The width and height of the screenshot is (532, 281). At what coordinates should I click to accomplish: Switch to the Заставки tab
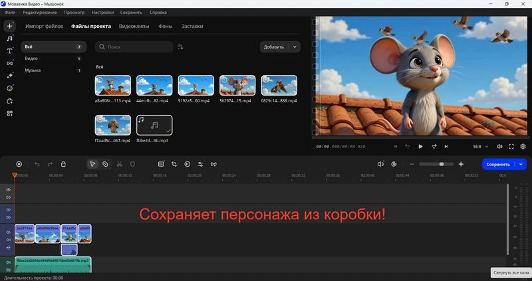[x=192, y=26]
